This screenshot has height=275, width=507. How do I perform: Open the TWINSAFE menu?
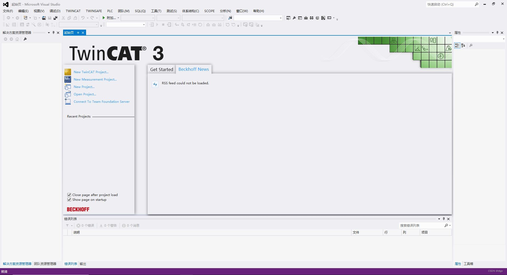coord(94,11)
